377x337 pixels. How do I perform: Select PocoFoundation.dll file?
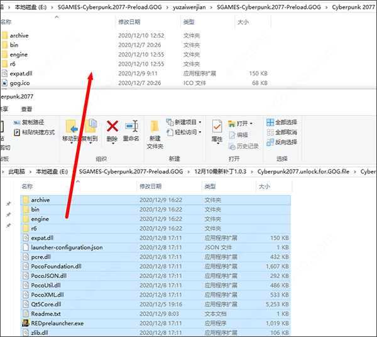(155, 266)
